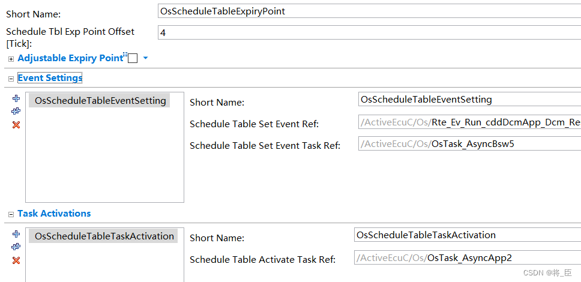Expand the Adjustable Expiry Point section
This screenshot has width=581, height=282.
pyautogui.click(x=11, y=59)
